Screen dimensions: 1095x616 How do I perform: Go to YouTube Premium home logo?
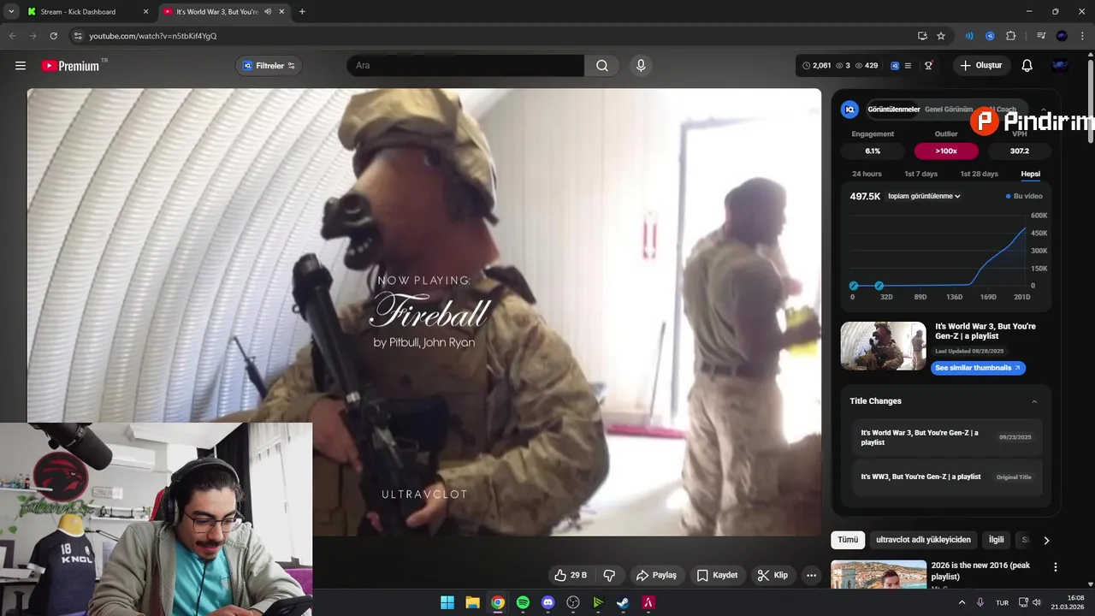pos(72,66)
